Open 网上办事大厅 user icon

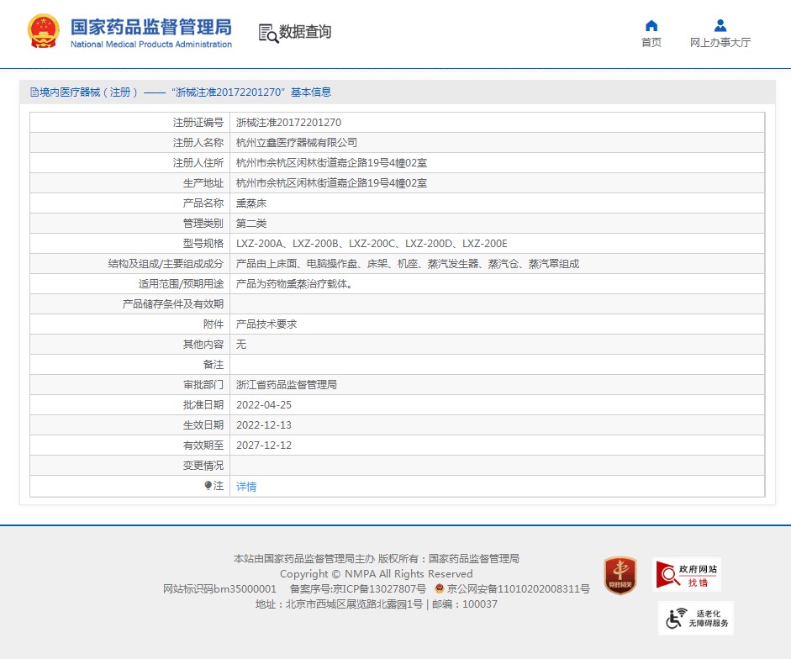(720, 26)
